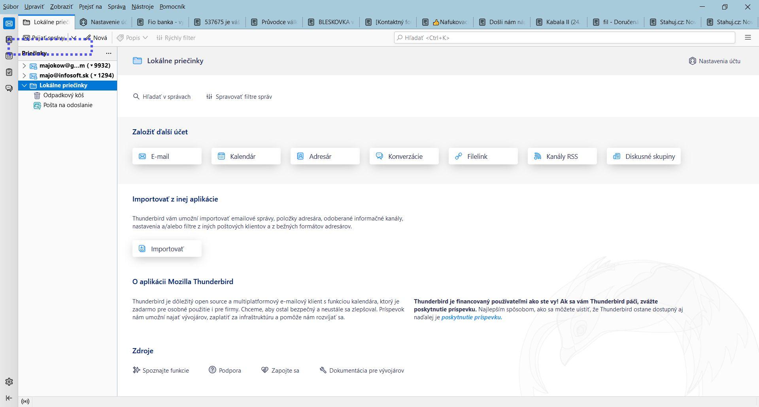
Task: Switch to BLESKOVKA tab
Action: [x=331, y=22]
